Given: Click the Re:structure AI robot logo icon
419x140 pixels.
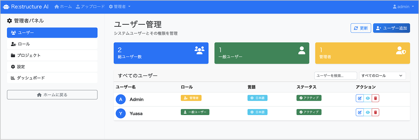Looking at the screenshot, I should (6, 7).
